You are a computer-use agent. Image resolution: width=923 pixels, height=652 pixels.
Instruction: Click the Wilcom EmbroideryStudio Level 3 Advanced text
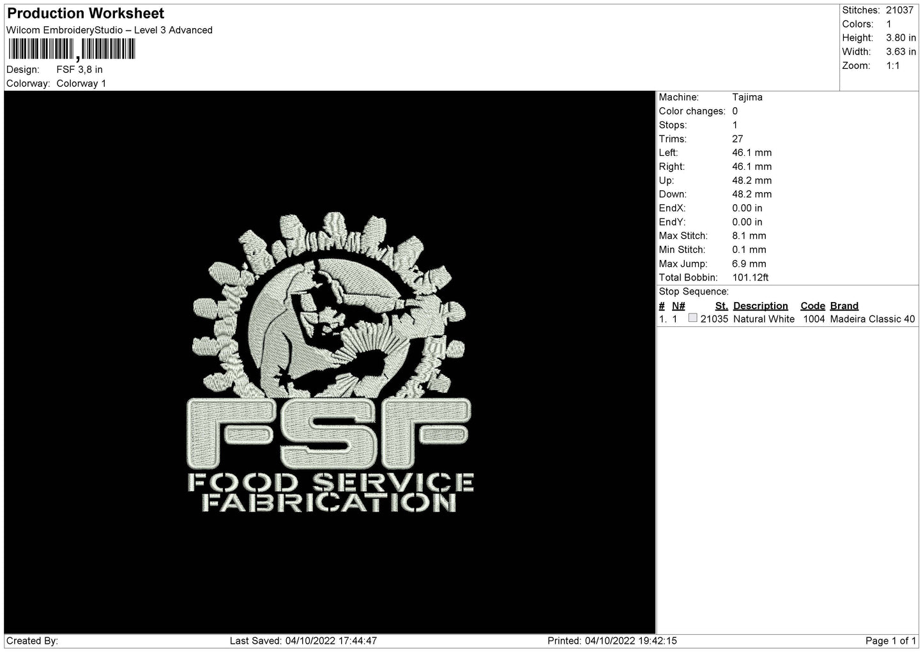coord(109,30)
